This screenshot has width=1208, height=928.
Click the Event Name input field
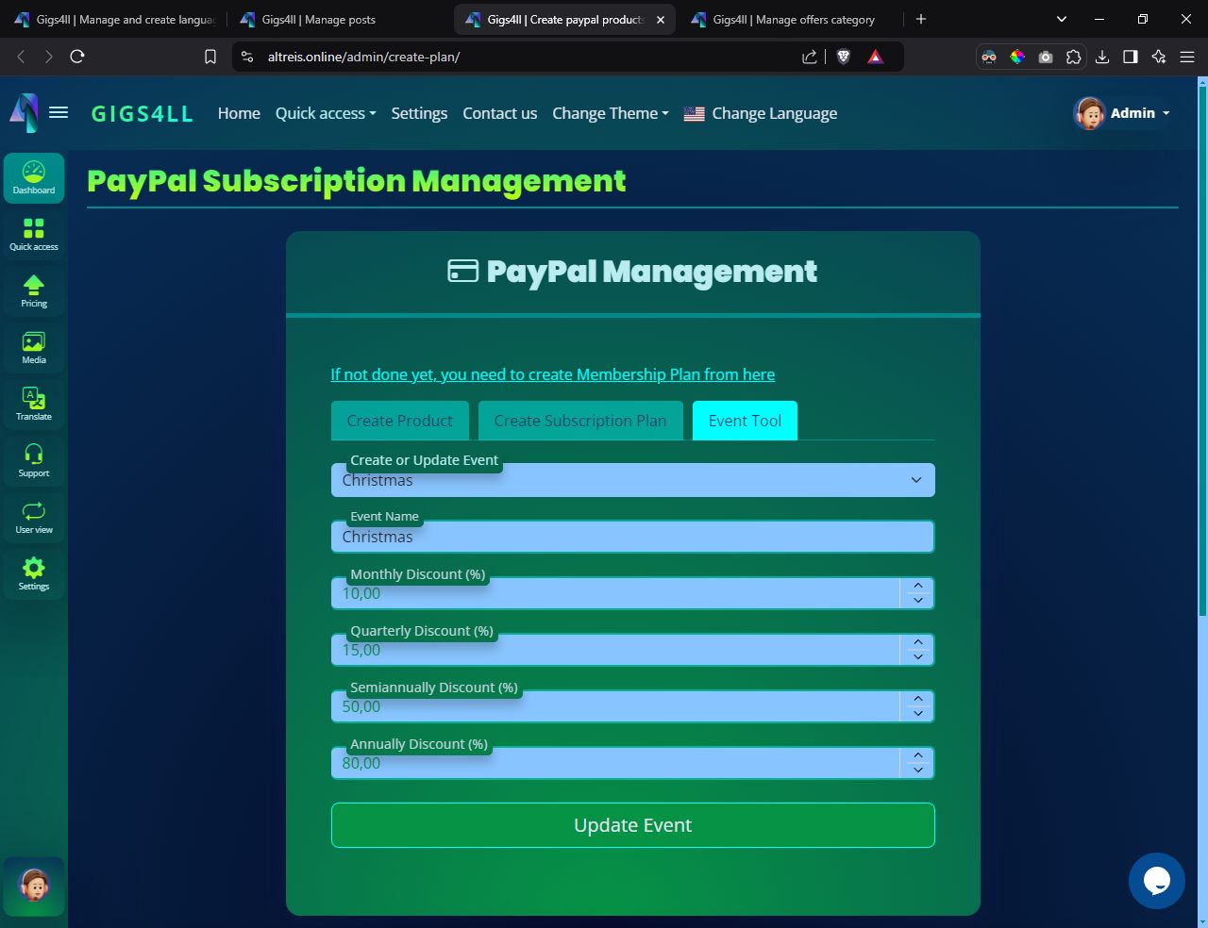tap(632, 537)
